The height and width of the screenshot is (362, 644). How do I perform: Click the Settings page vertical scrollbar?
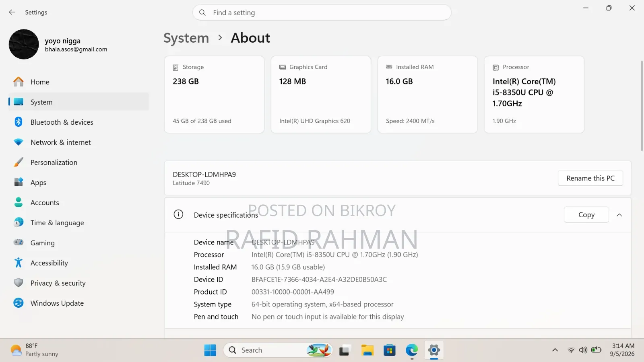(x=642, y=106)
